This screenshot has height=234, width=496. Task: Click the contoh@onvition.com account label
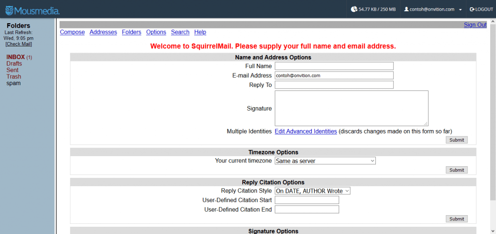click(x=432, y=10)
